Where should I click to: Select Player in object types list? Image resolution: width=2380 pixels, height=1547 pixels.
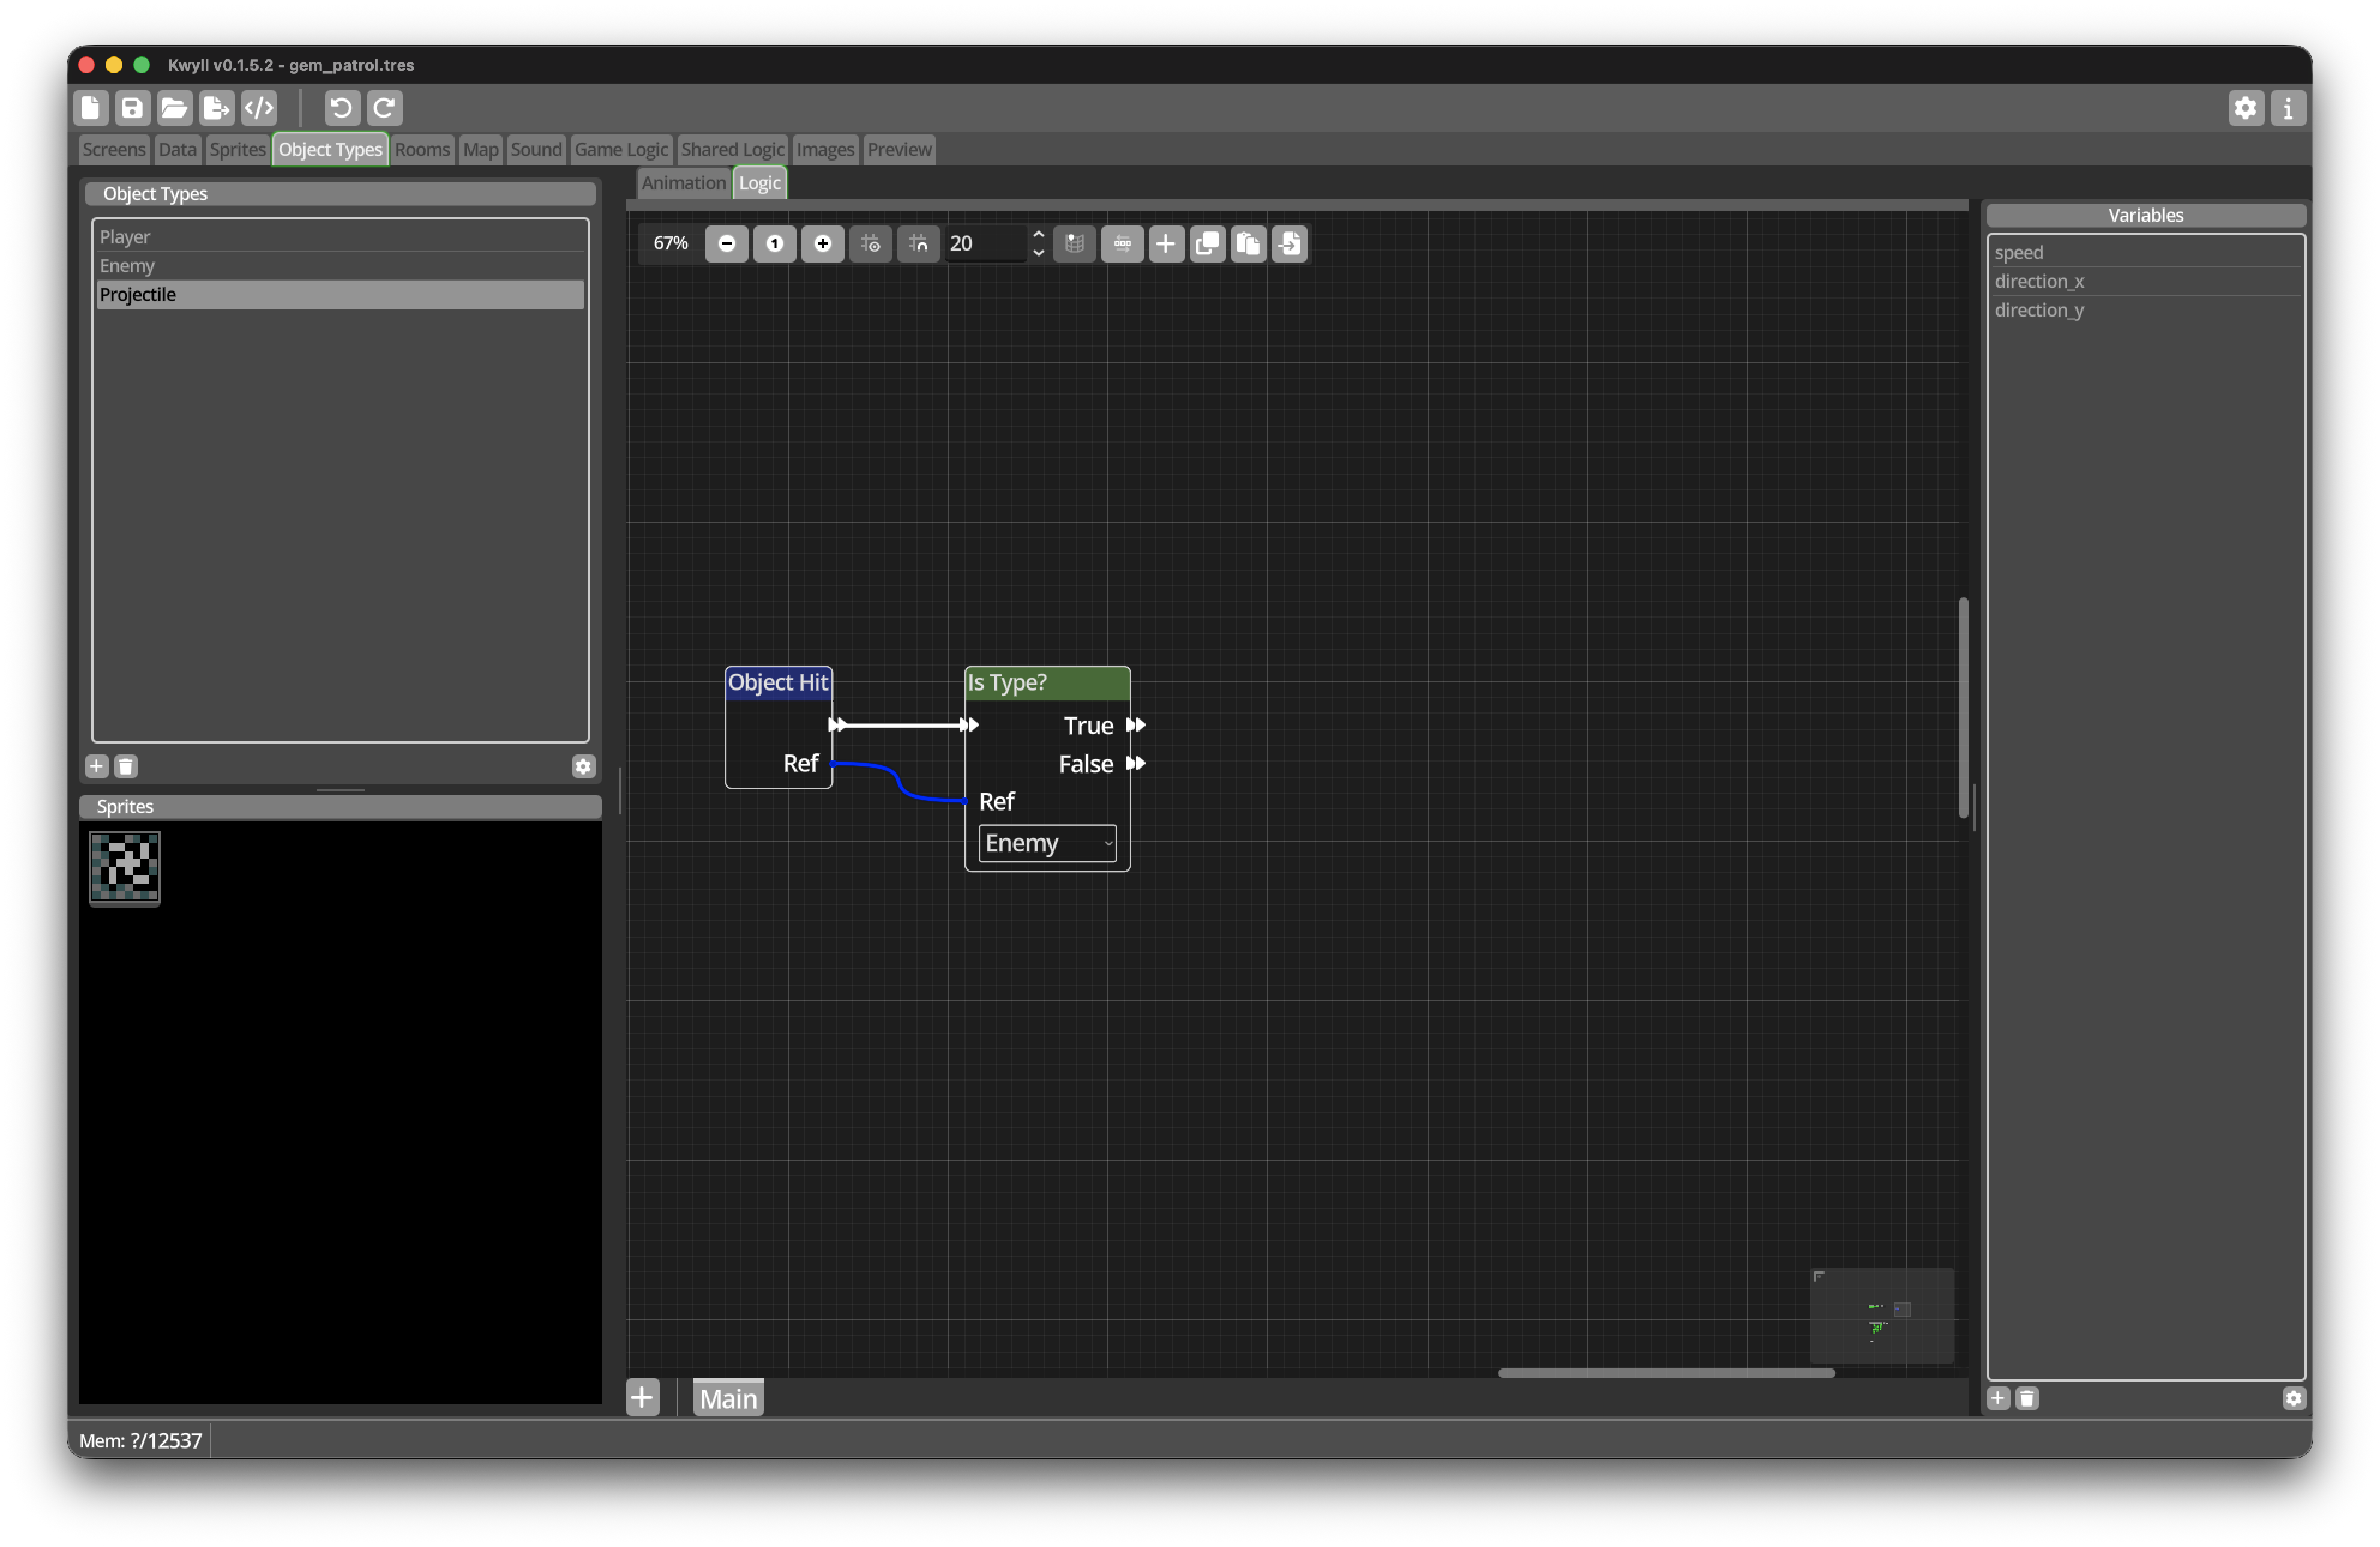point(341,238)
